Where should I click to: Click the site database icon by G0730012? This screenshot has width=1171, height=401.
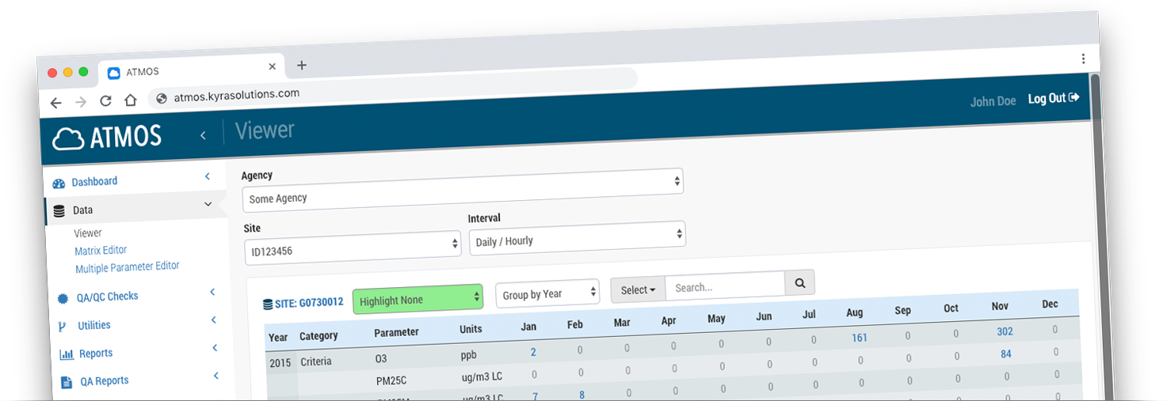pyautogui.click(x=268, y=304)
